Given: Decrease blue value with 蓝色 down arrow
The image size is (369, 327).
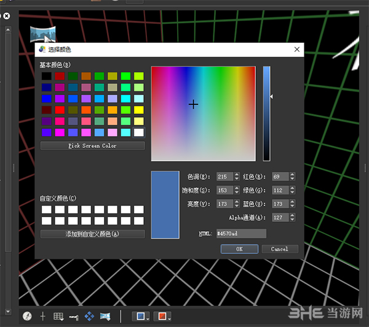Looking at the screenshot, I should point(292,206).
